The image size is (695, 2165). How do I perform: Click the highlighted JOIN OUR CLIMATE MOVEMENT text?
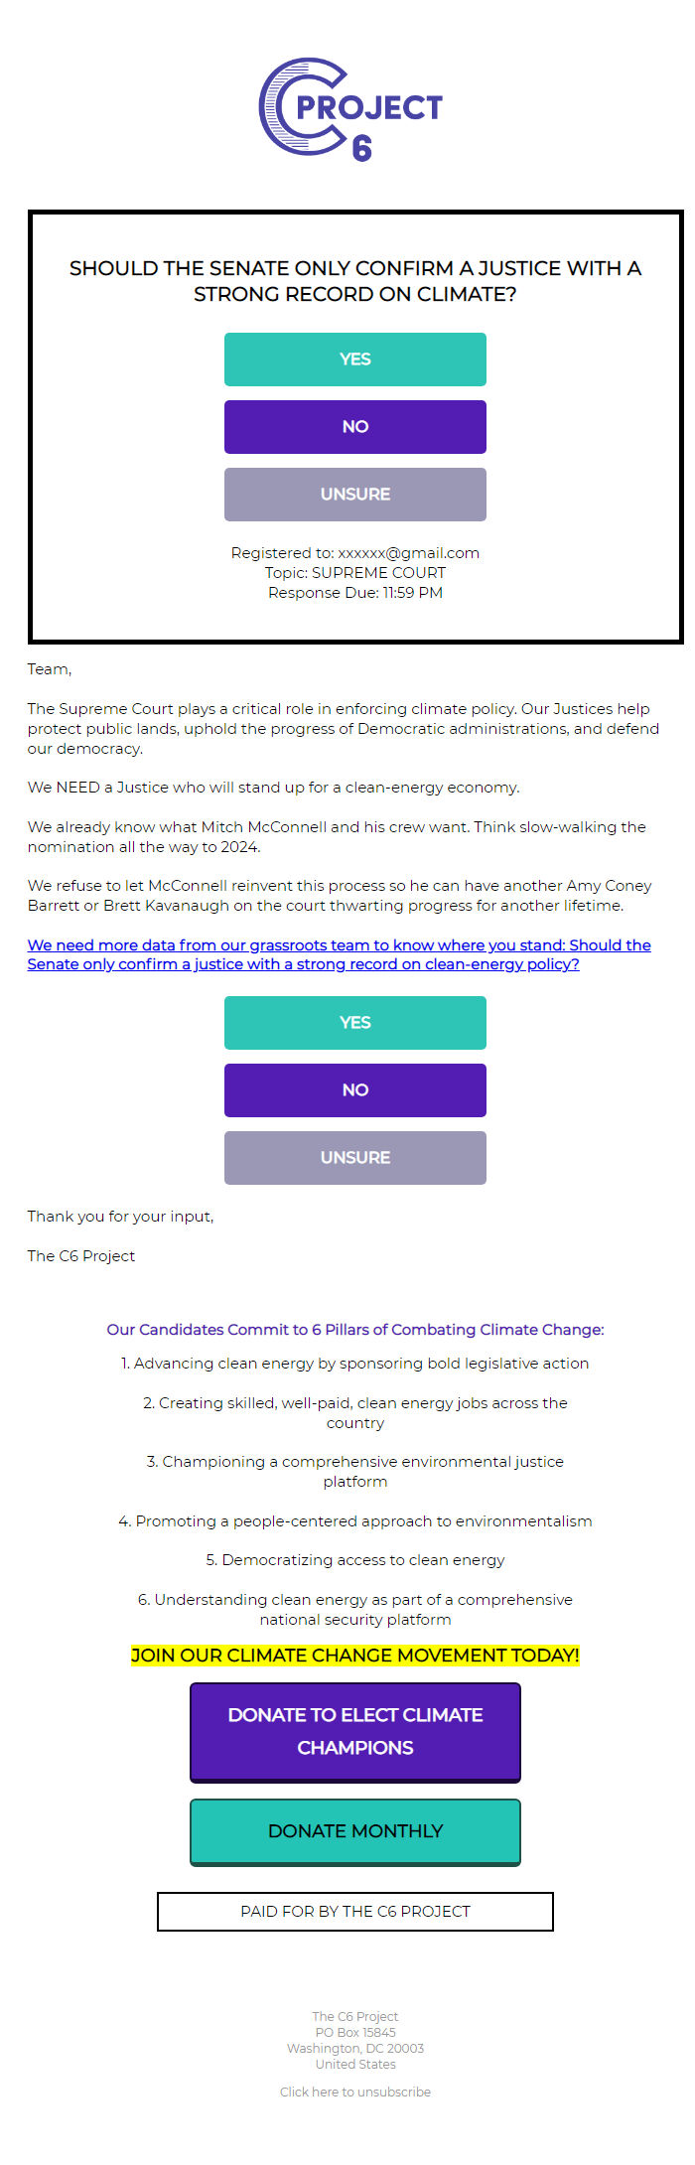pos(354,1655)
